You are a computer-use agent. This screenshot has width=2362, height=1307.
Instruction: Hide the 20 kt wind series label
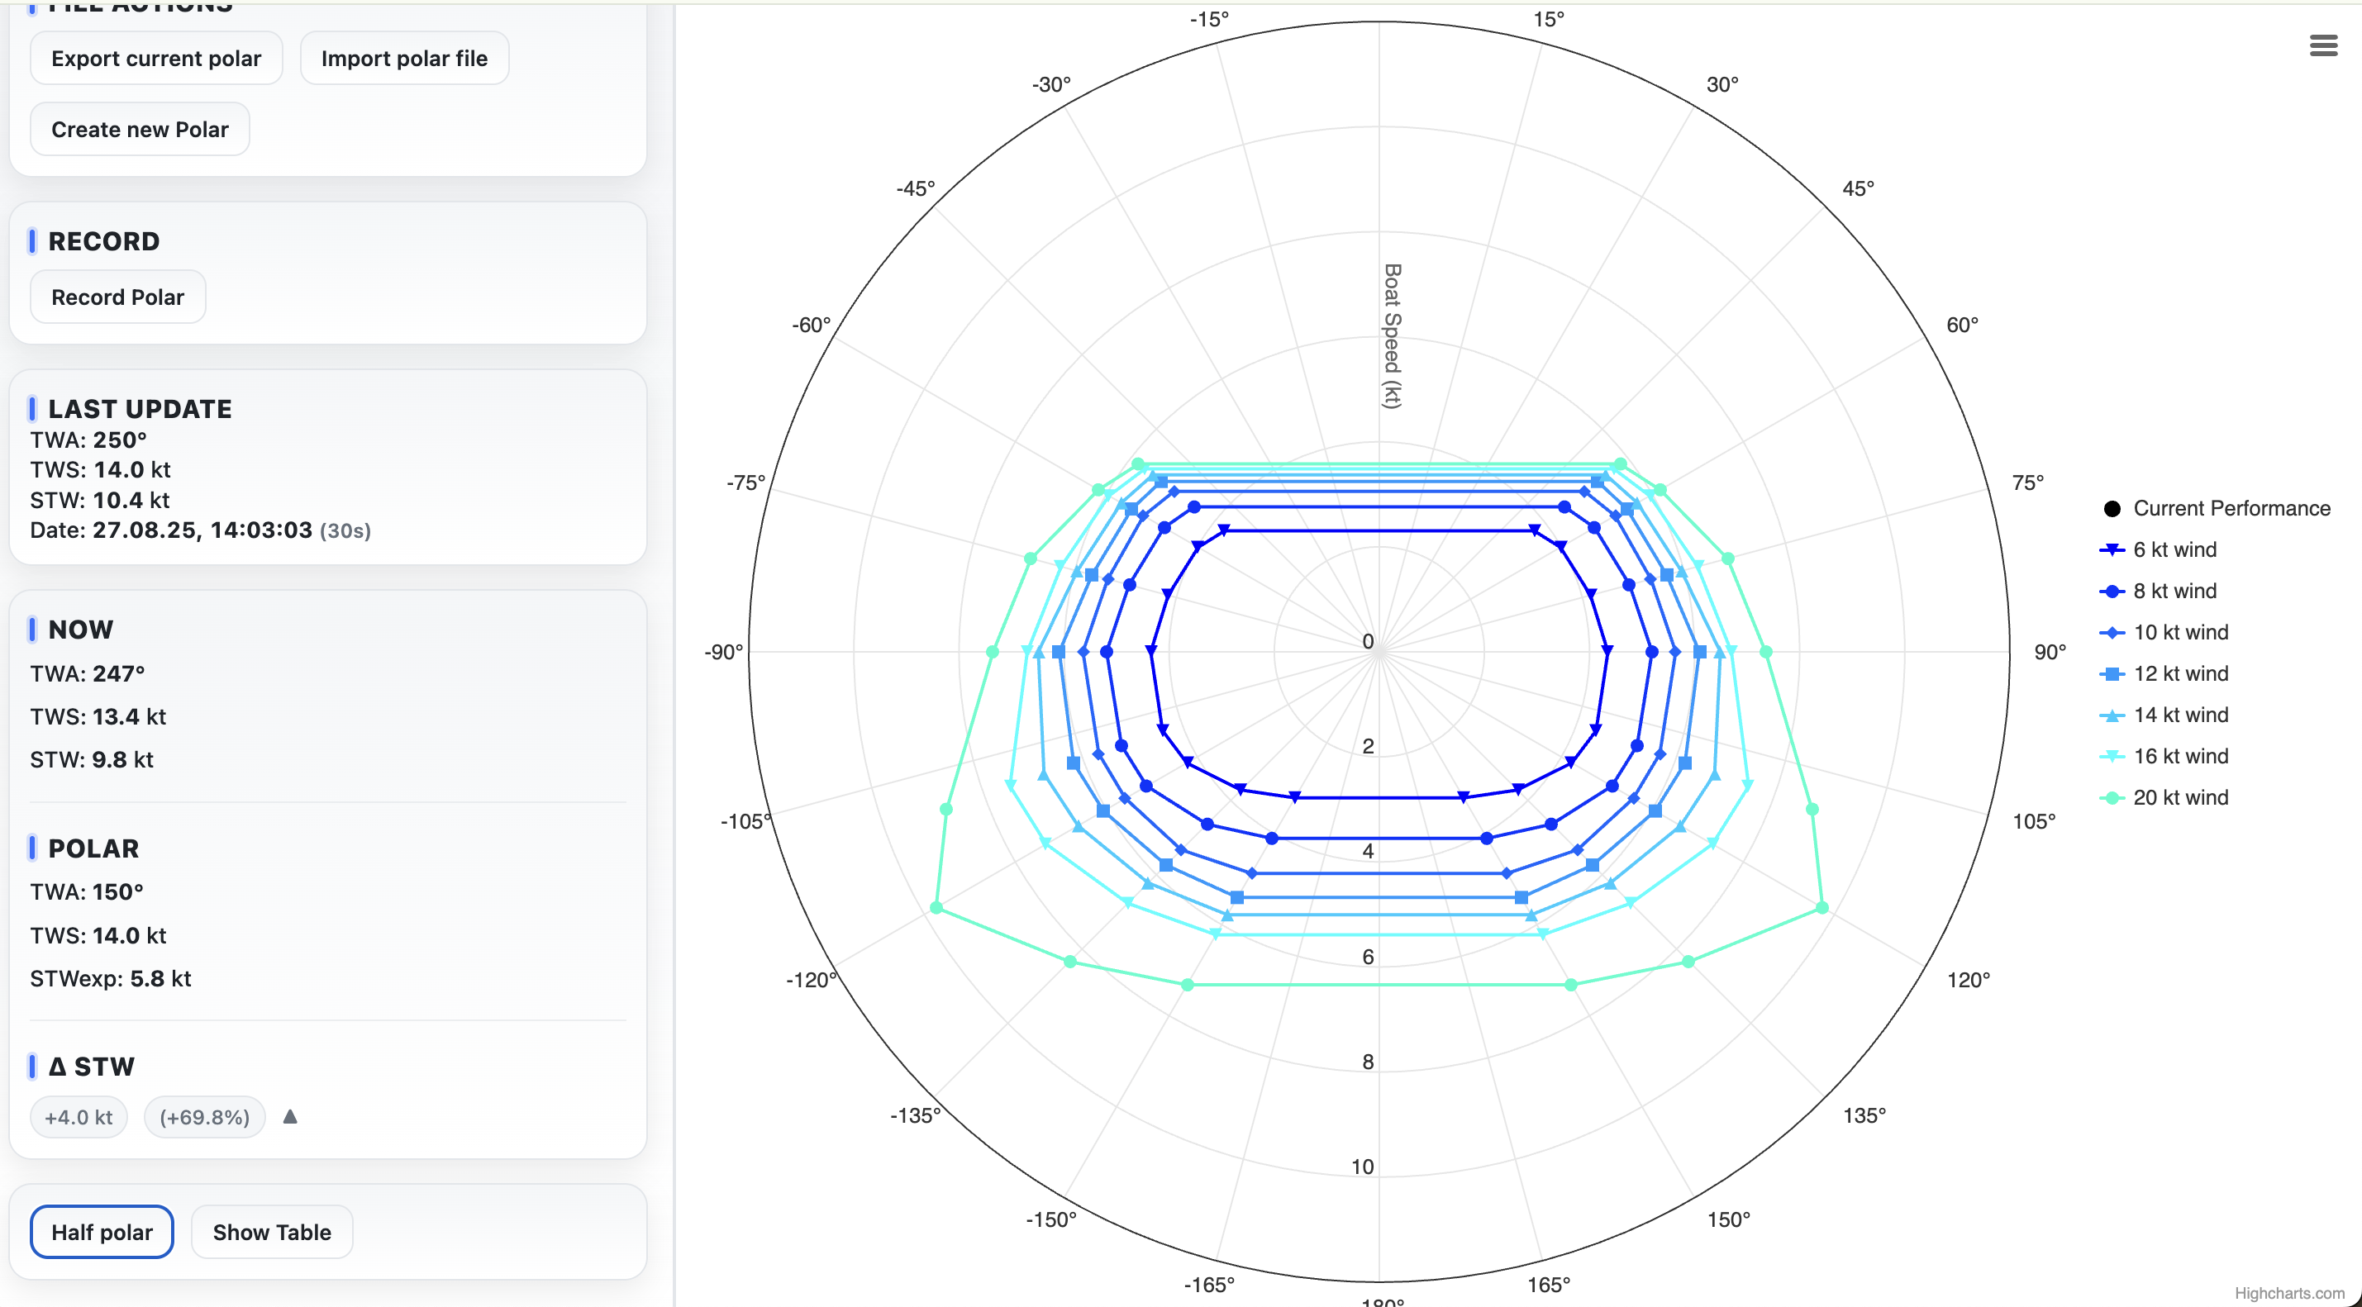click(x=2179, y=797)
